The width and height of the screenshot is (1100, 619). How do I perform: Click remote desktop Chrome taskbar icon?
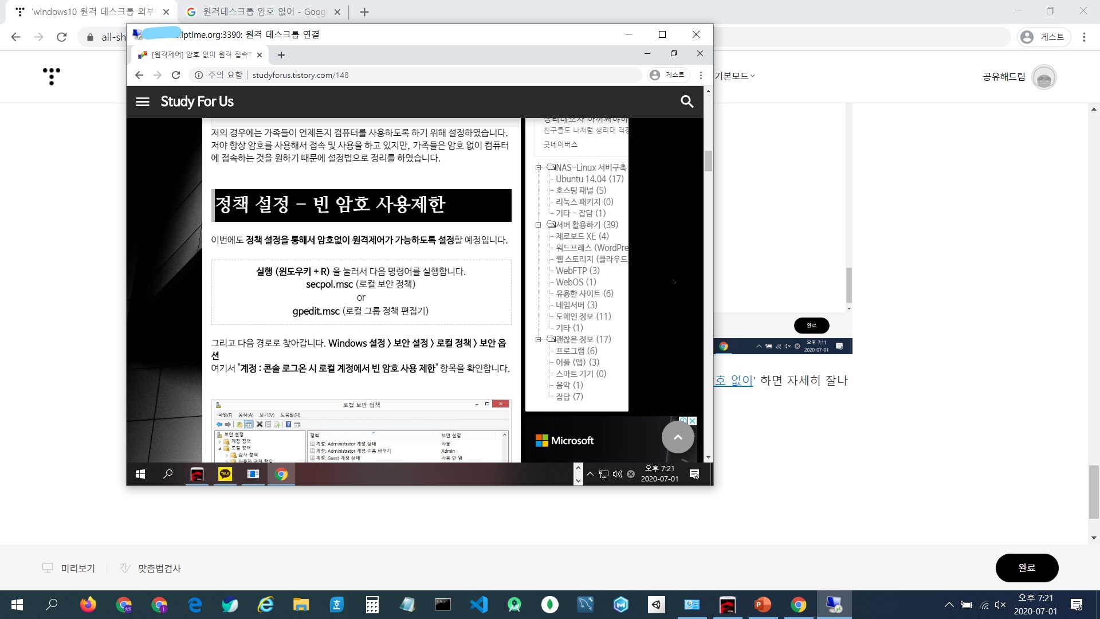click(281, 474)
